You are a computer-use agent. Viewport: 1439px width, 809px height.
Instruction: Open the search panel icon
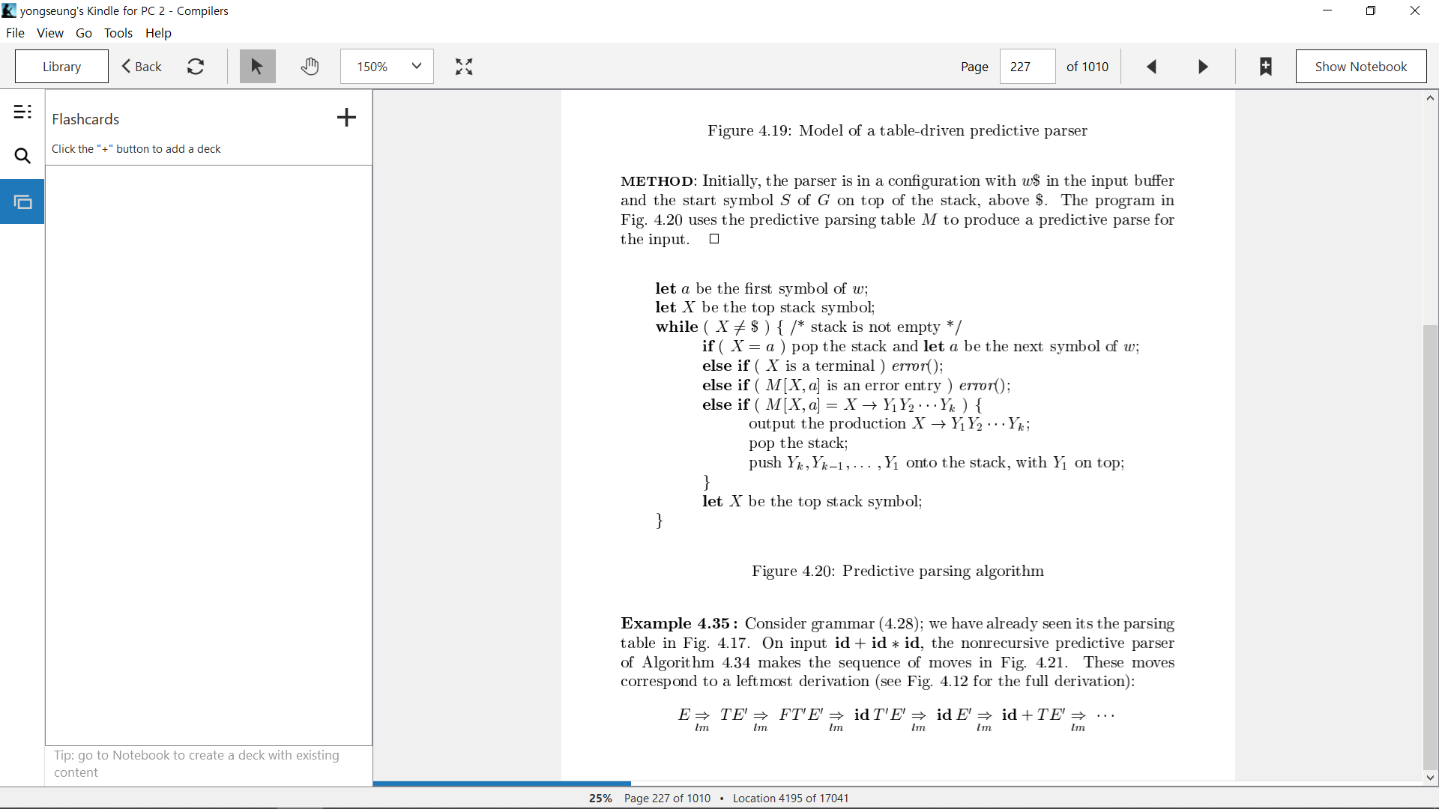22,157
